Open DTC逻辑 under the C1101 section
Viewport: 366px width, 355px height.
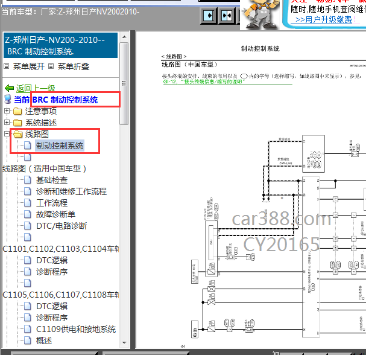(52, 260)
